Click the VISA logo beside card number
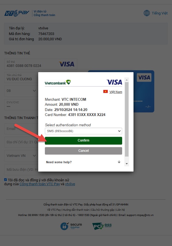Screen dimensions: 172x246 [67, 64]
